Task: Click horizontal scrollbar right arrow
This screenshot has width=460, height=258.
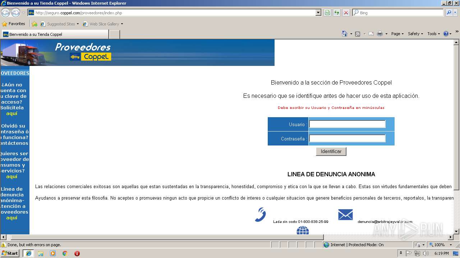Action: click(x=451, y=237)
